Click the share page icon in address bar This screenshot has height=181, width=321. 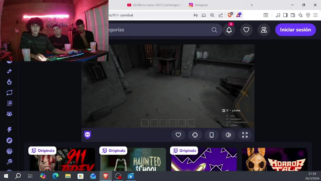[221, 15]
